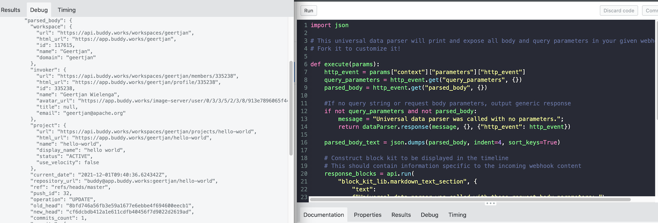
Task: Click 'return dataParser.response' code line
Action: pos(454,127)
